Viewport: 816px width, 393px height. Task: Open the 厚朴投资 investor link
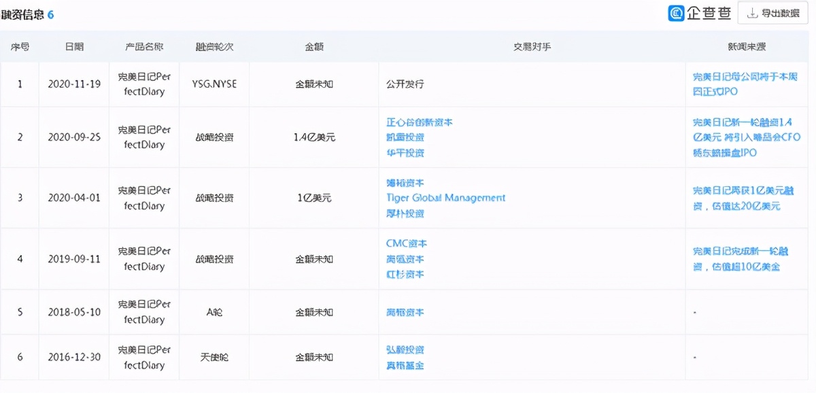pos(405,213)
